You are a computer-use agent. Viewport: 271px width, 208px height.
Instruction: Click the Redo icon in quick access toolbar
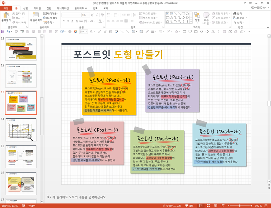point(16,31)
